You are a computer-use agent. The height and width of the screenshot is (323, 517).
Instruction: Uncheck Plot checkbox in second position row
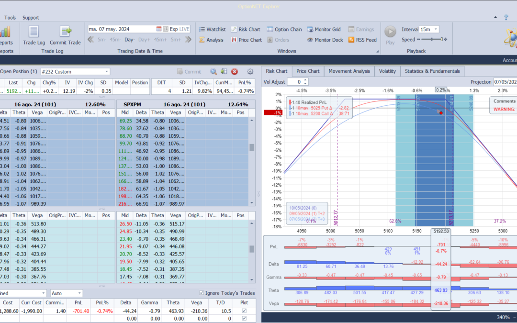pos(245,318)
